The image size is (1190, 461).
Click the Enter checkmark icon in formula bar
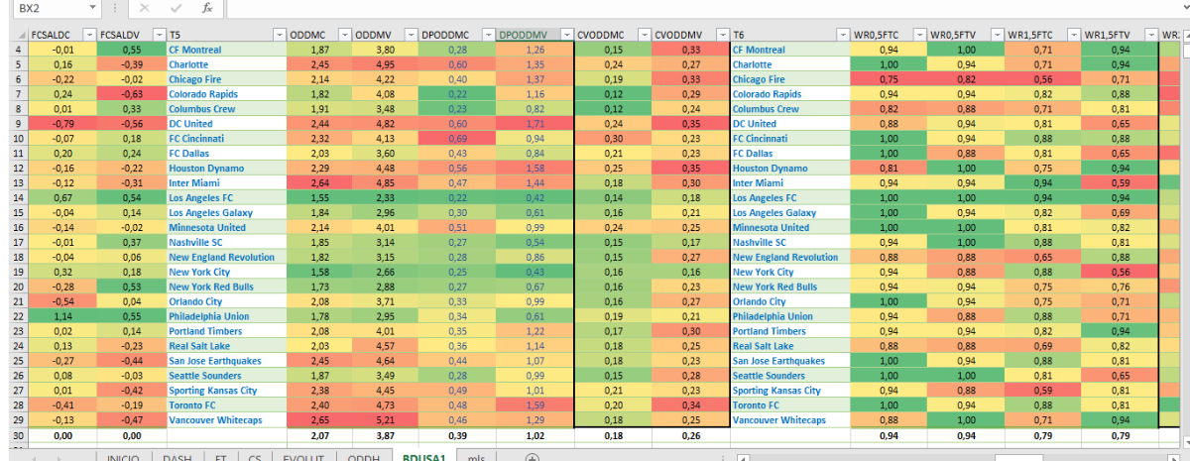(175, 8)
